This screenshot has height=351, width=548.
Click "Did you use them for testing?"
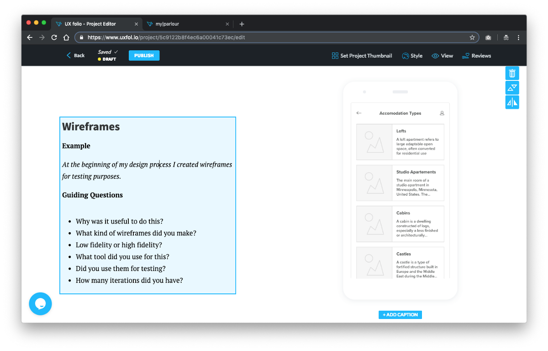pyautogui.click(x=121, y=269)
